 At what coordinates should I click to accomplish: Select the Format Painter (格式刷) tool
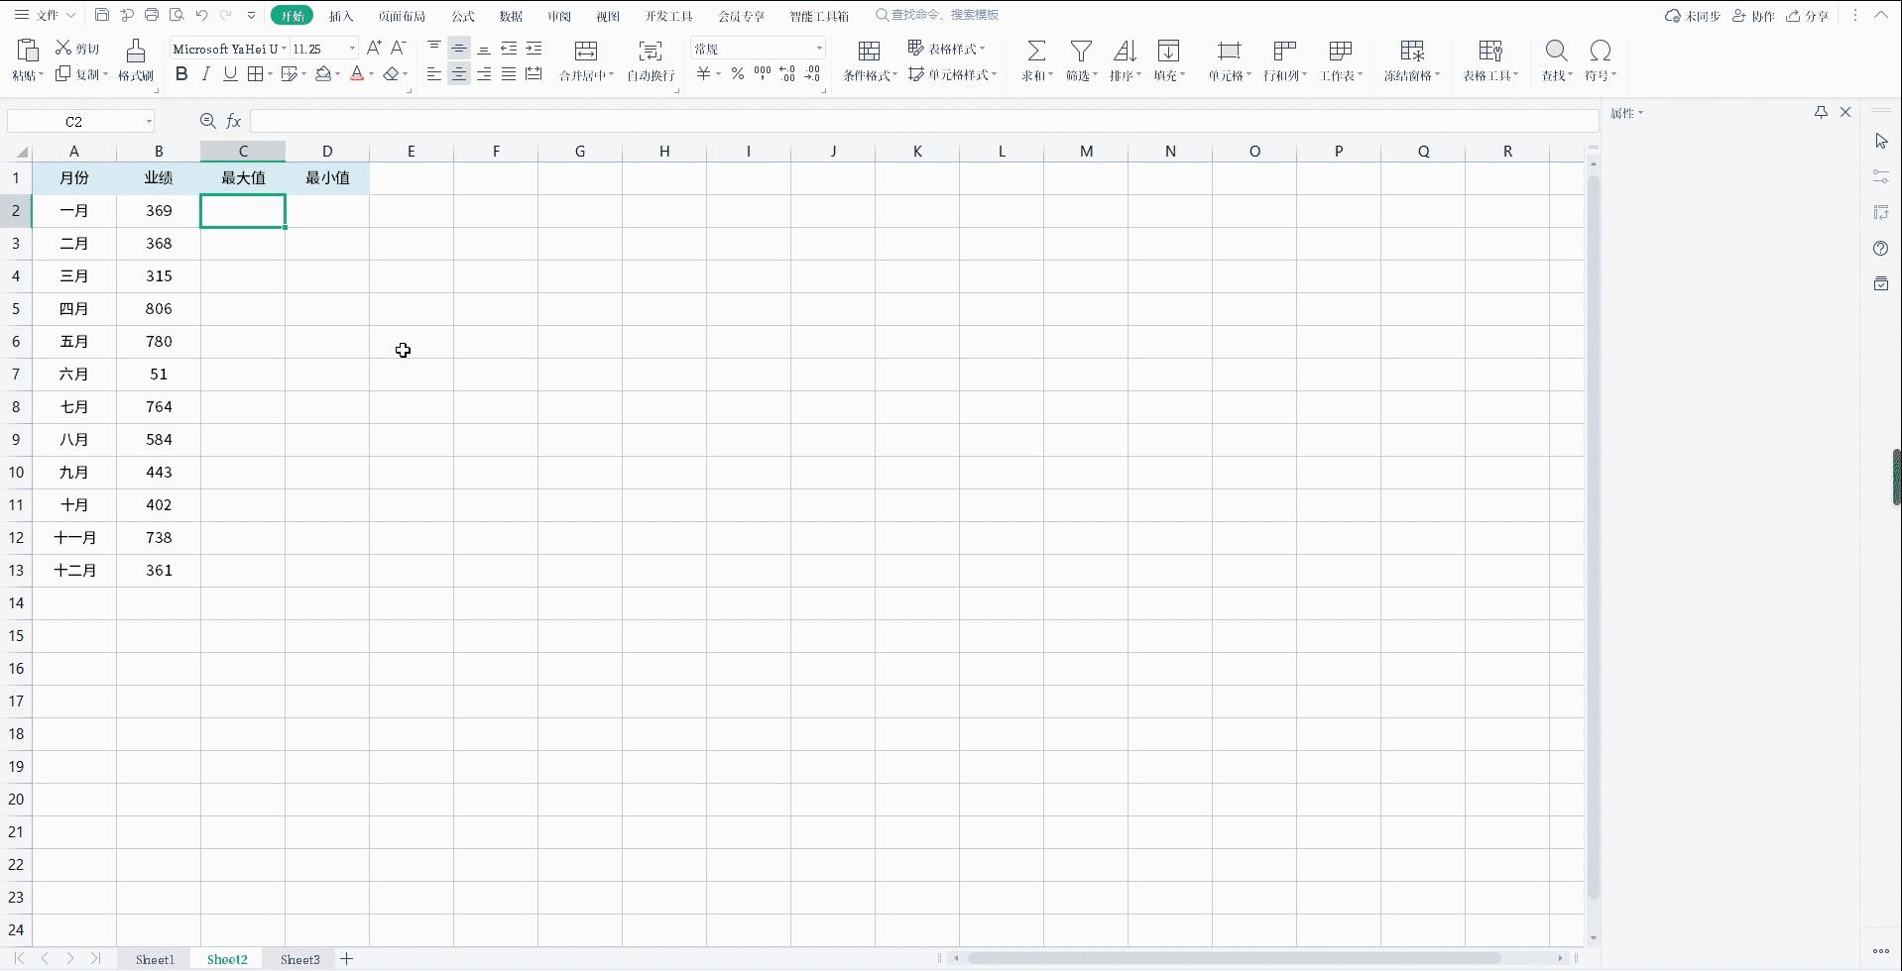[136, 60]
